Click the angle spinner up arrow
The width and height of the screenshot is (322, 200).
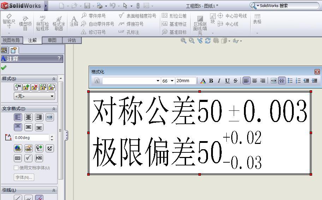coord(52,136)
